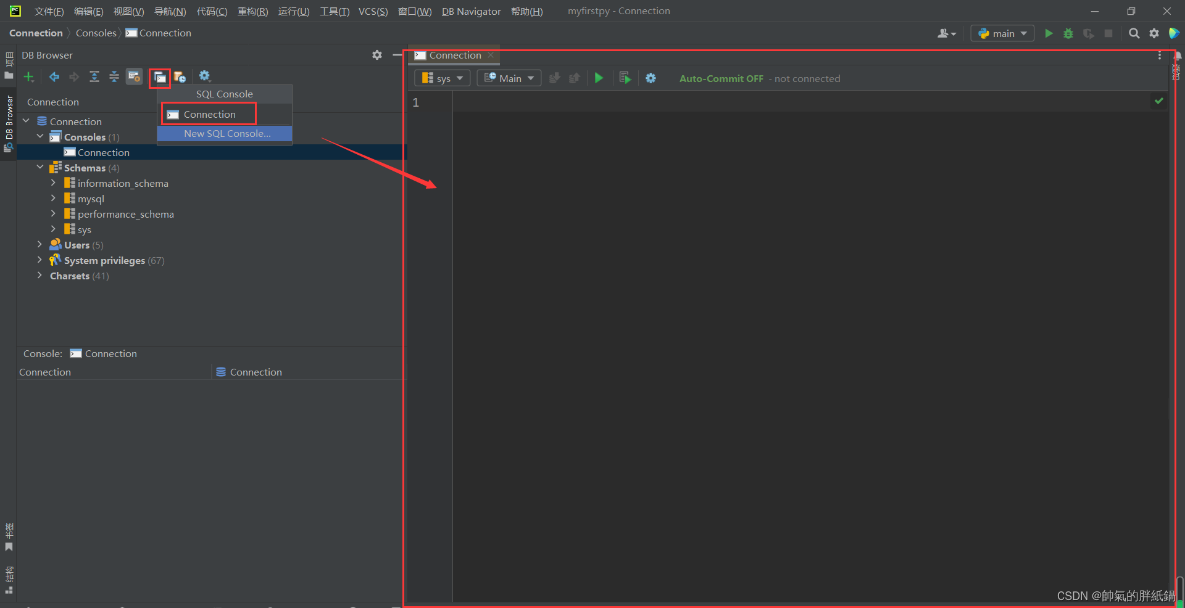The width and height of the screenshot is (1185, 608).
Task: Select Connection in SQL Console popup
Action: pyautogui.click(x=209, y=114)
